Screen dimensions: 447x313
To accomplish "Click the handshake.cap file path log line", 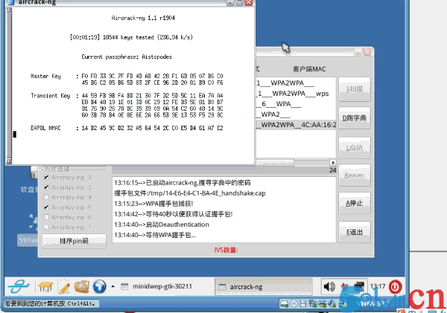I will coord(190,193).
